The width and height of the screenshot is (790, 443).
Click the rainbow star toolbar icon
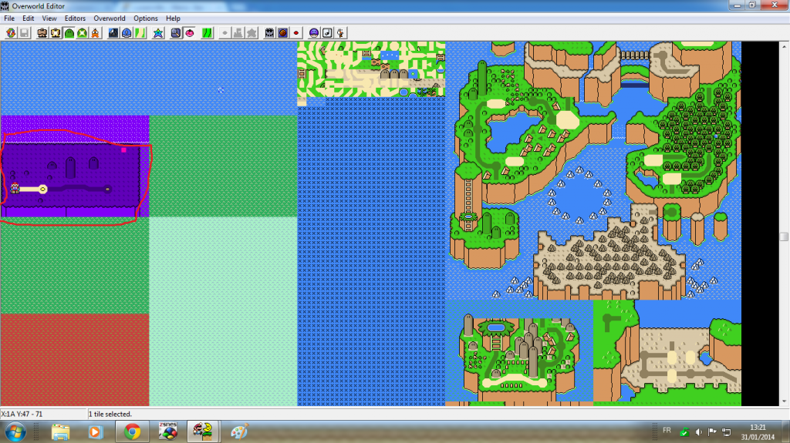(158, 33)
